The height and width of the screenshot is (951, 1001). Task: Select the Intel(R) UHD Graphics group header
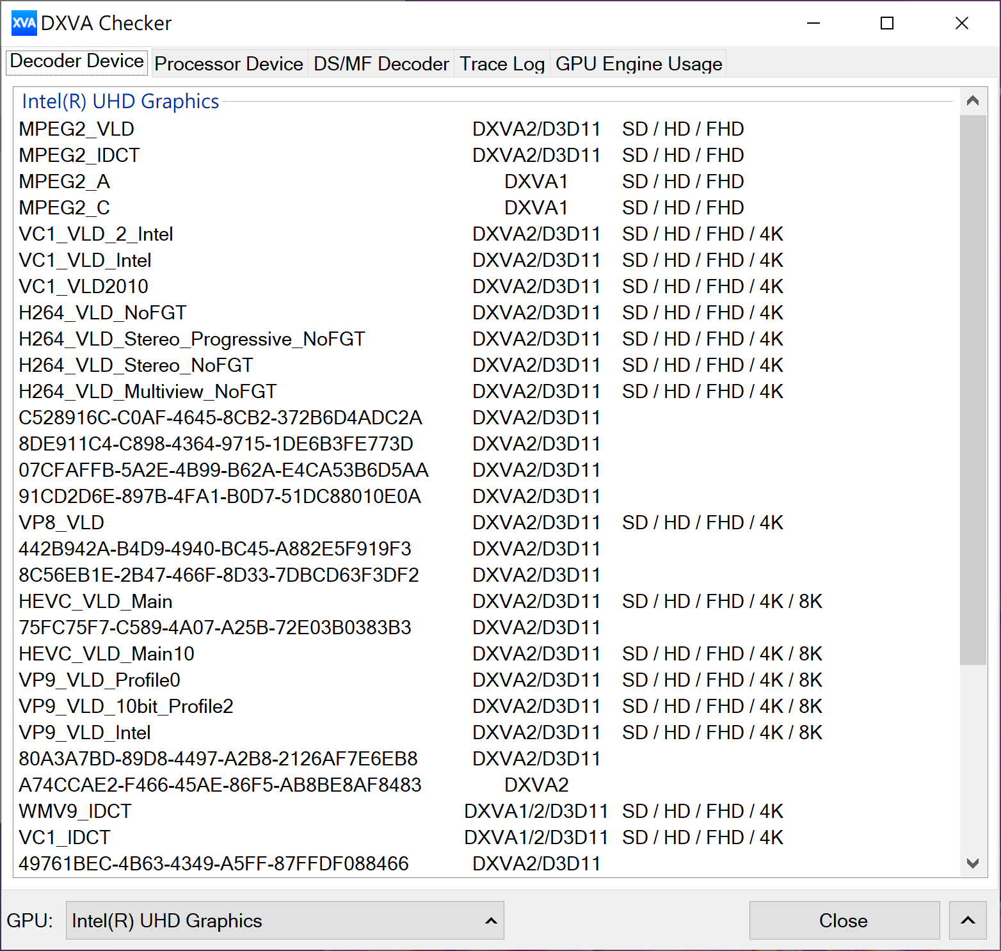tap(120, 101)
